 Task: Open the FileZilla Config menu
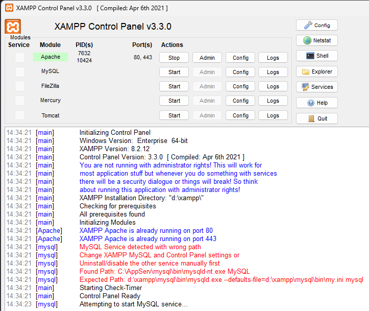[x=240, y=86]
